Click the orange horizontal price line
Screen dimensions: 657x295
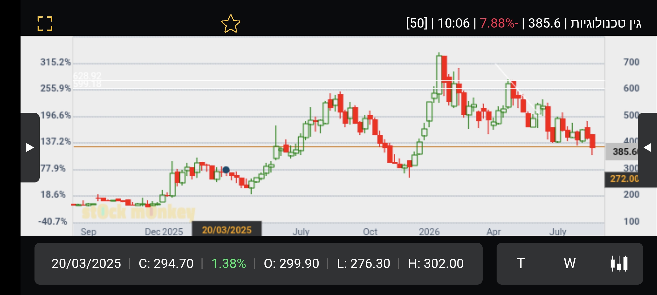(x=339, y=147)
